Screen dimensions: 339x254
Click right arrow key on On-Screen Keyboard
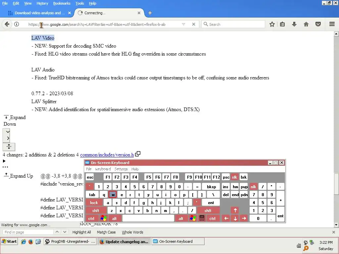pos(244,218)
